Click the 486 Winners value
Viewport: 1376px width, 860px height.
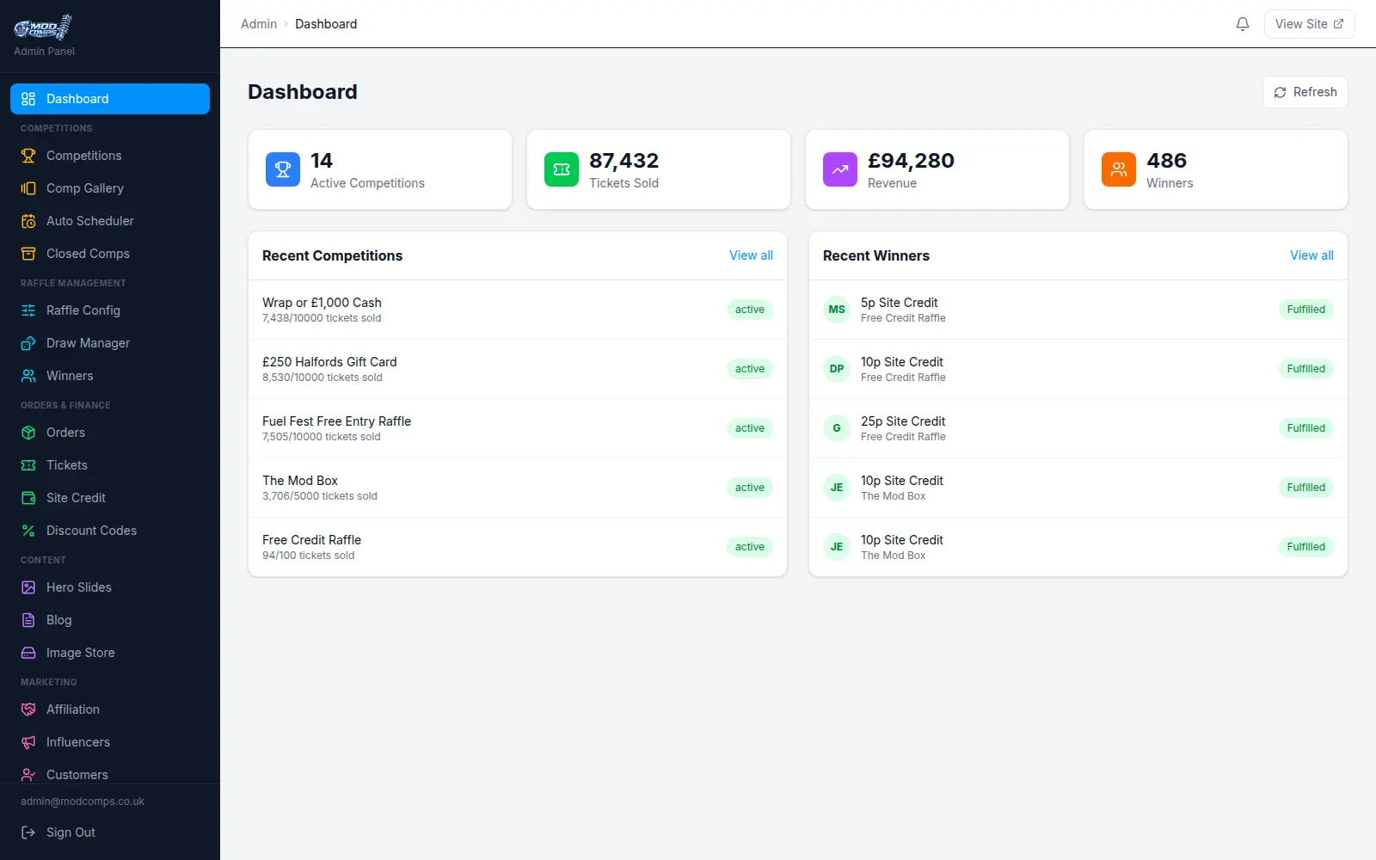pyautogui.click(x=1166, y=161)
